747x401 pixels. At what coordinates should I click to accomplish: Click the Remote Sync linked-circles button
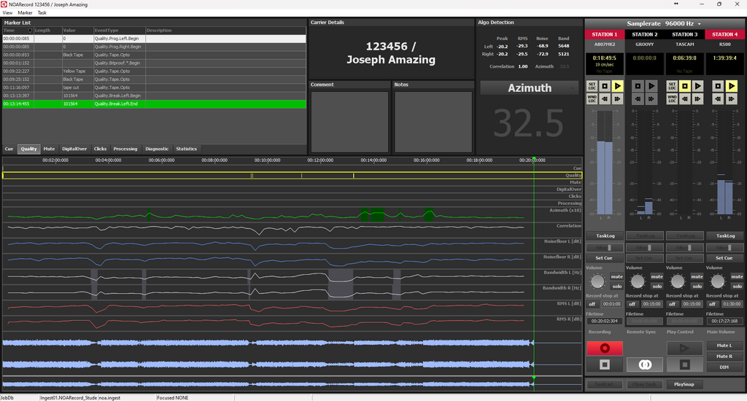coord(644,364)
